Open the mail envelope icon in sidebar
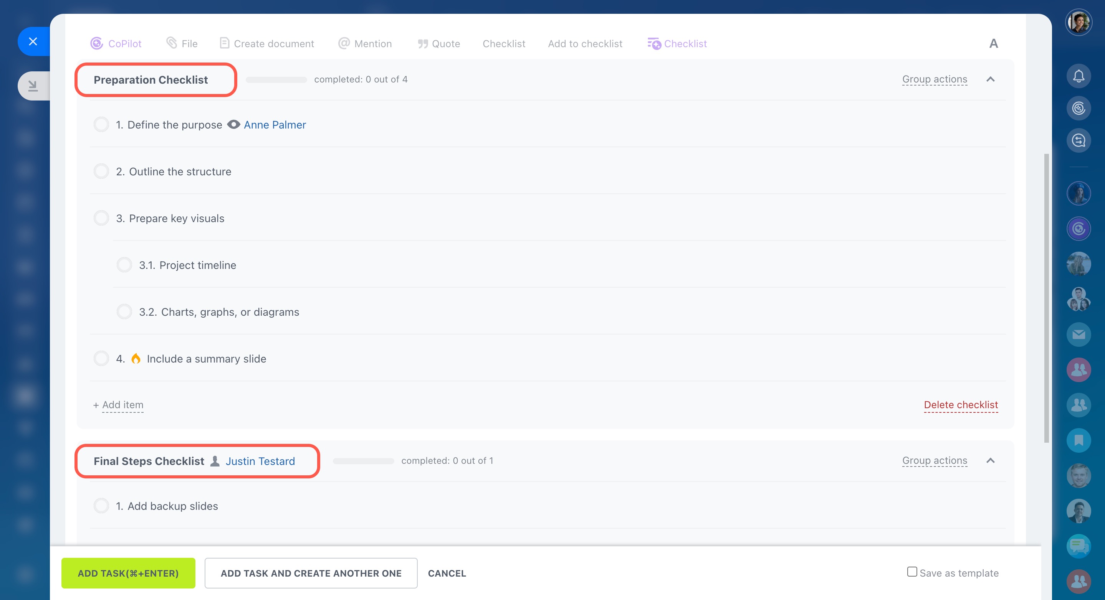This screenshot has height=600, width=1105. click(x=1078, y=334)
